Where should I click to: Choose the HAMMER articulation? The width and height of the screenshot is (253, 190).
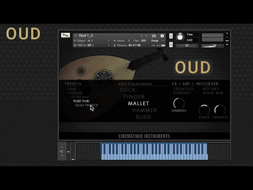(x=144, y=110)
